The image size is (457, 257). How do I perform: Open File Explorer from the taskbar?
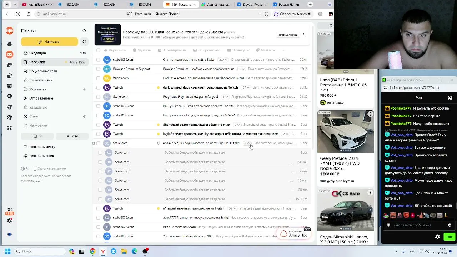(124, 251)
